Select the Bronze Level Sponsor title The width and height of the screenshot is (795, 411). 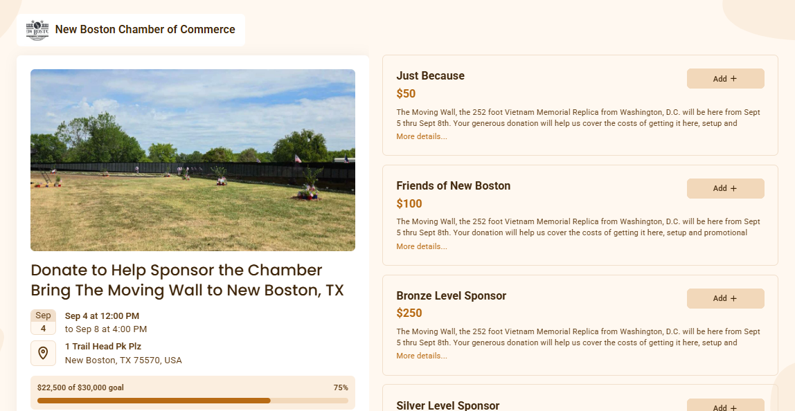[451, 296]
